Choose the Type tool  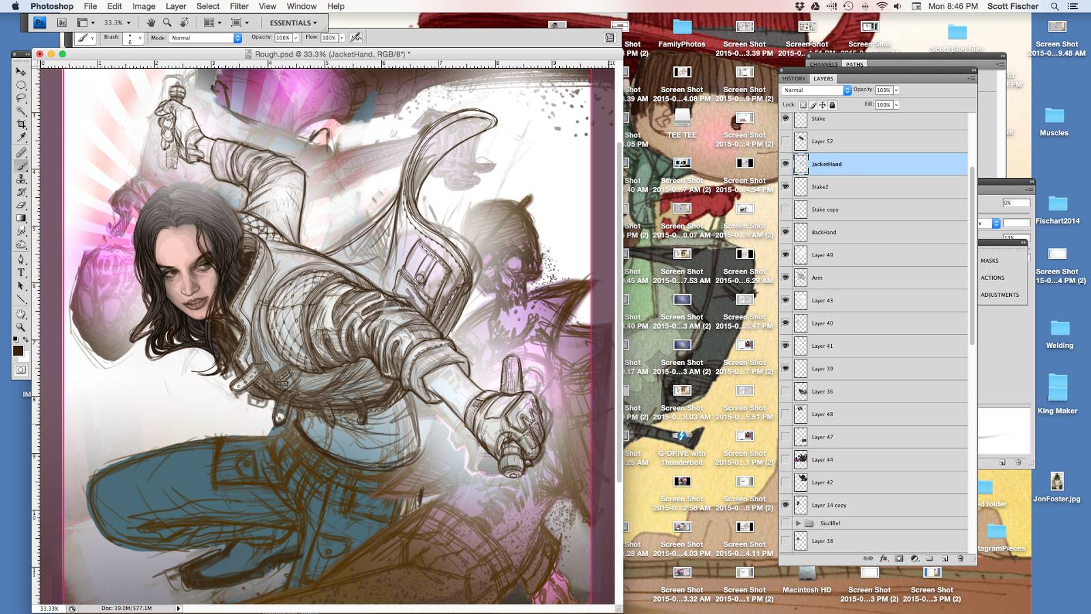coord(21,272)
